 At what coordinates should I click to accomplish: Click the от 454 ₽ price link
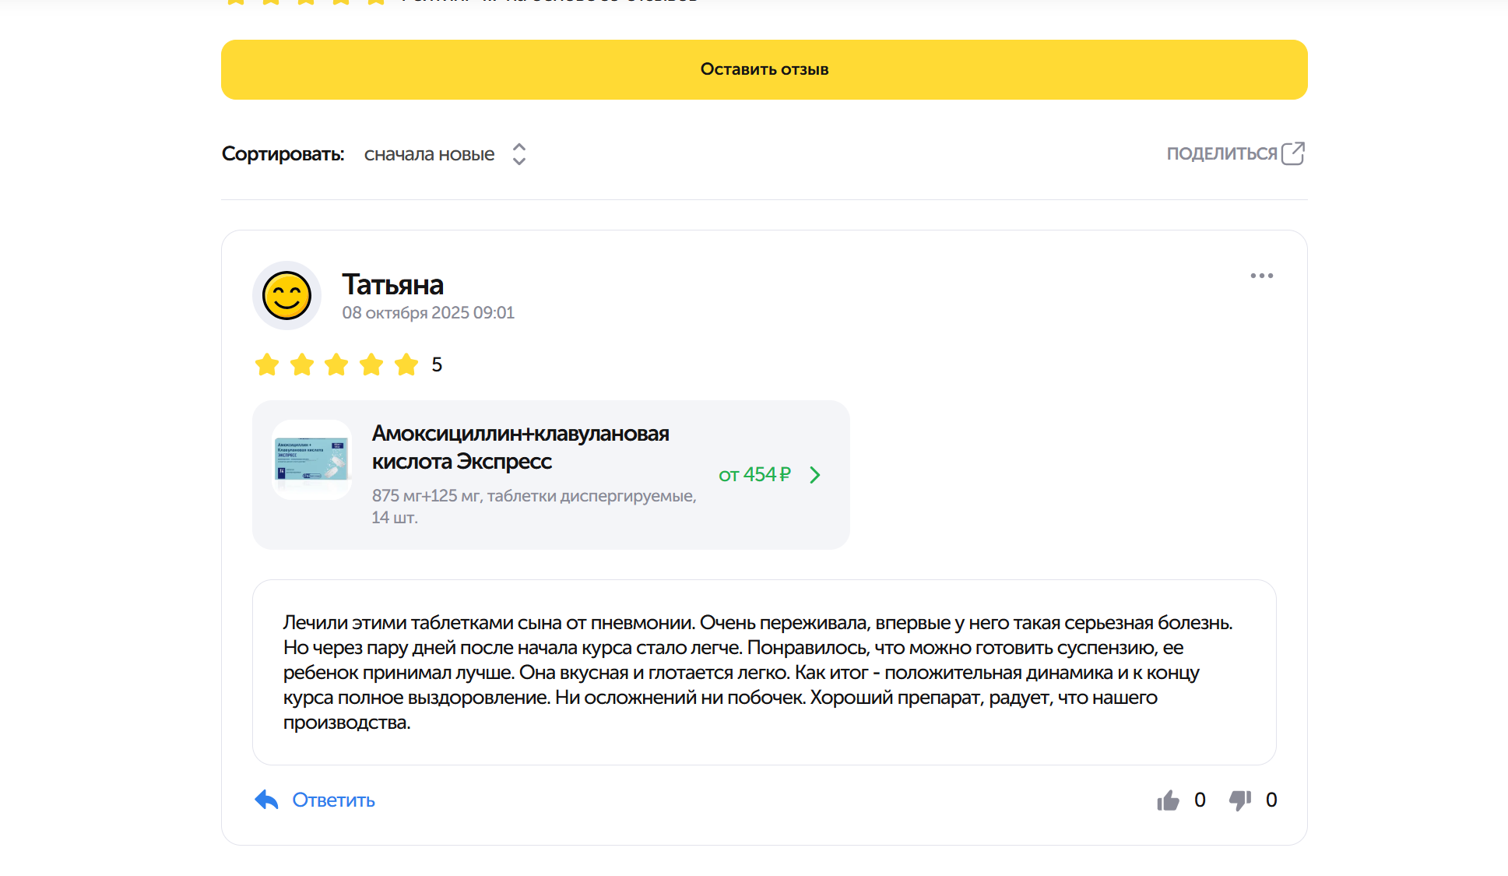point(754,474)
